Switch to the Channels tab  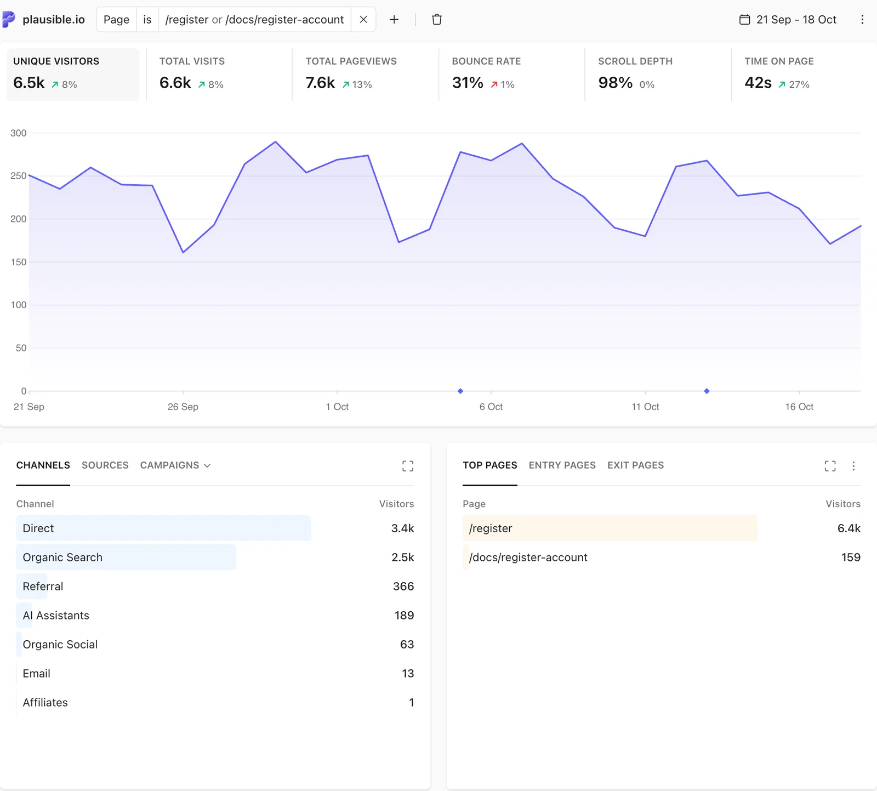(x=43, y=465)
